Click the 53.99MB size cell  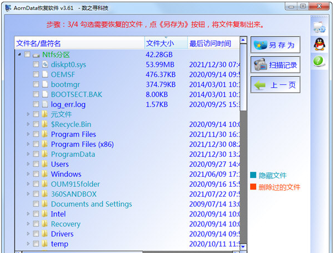click(x=160, y=65)
